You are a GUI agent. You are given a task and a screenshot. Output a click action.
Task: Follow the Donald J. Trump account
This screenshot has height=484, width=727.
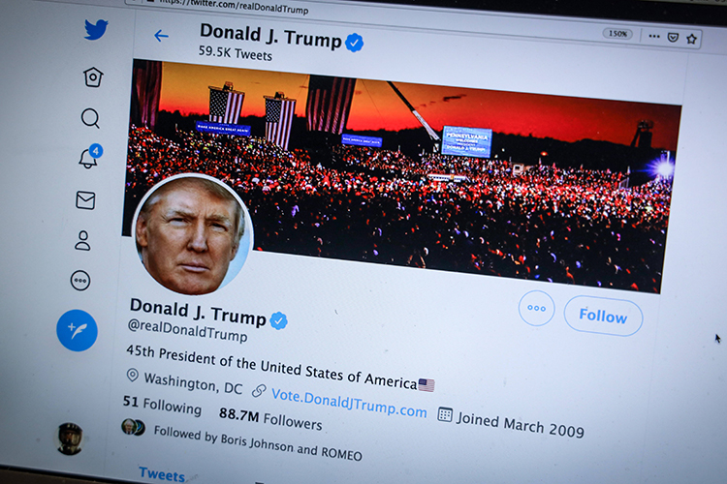click(603, 316)
